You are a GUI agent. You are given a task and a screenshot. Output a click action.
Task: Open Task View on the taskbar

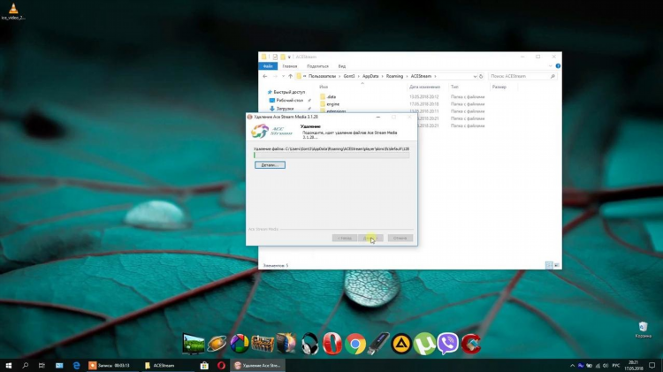point(42,365)
